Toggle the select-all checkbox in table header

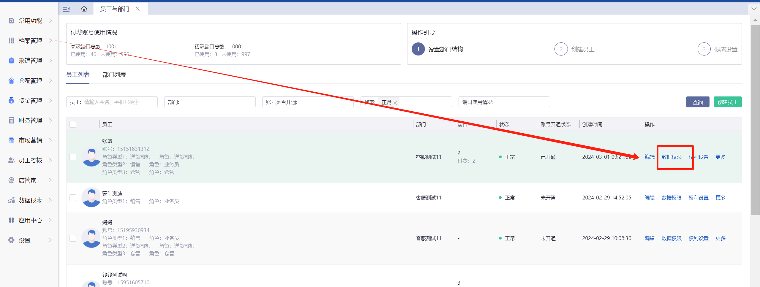[73, 124]
